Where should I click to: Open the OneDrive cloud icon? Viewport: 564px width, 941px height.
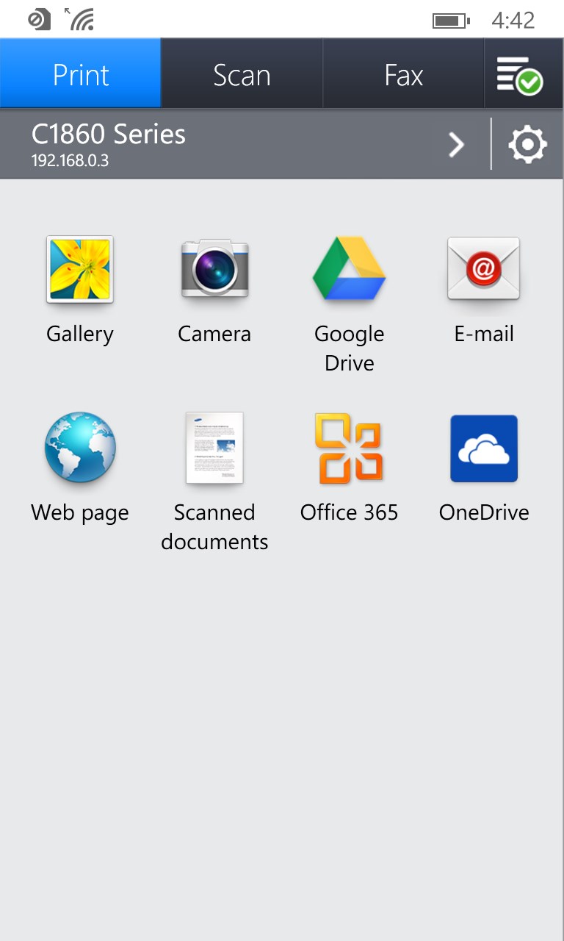(x=483, y=448)
